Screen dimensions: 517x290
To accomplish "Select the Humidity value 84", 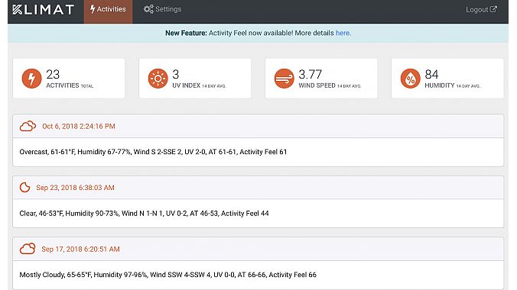I will coord(431,74).
